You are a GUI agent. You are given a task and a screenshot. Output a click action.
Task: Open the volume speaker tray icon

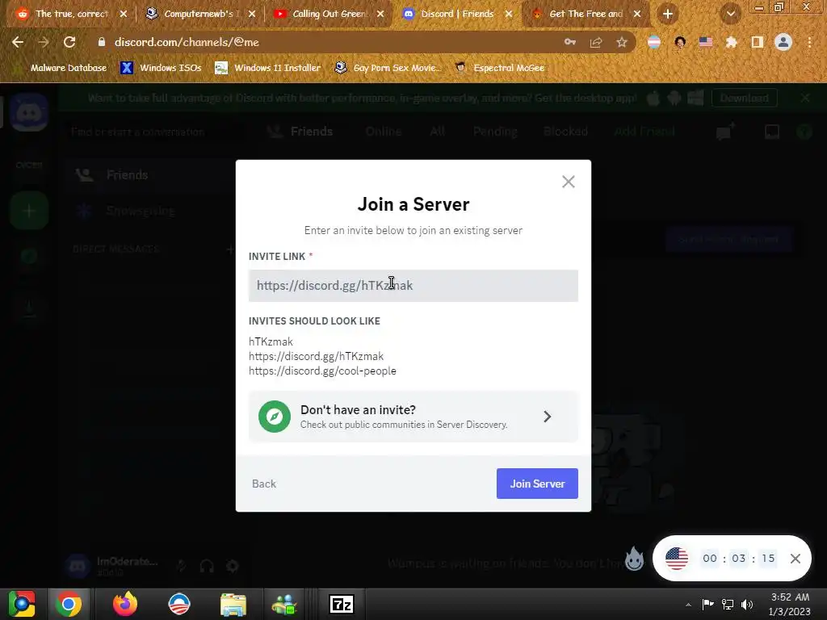coord(747,604)
